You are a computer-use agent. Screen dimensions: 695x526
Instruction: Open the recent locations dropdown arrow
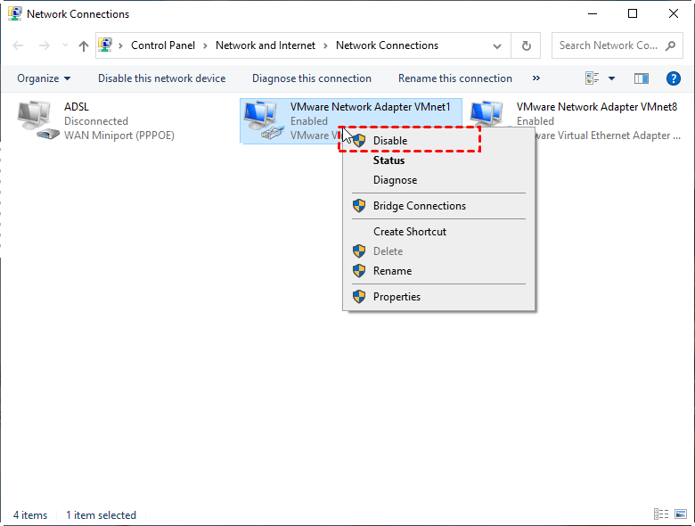coord(65,45)
